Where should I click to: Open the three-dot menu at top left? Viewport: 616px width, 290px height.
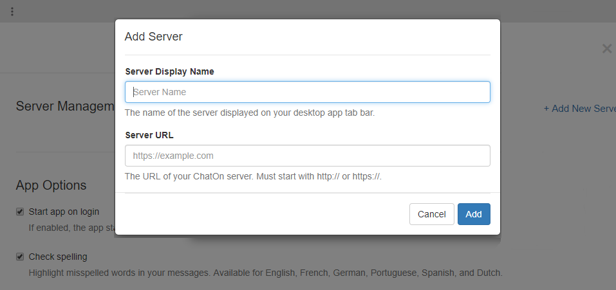pyautogui.click(x=12, y=12)
